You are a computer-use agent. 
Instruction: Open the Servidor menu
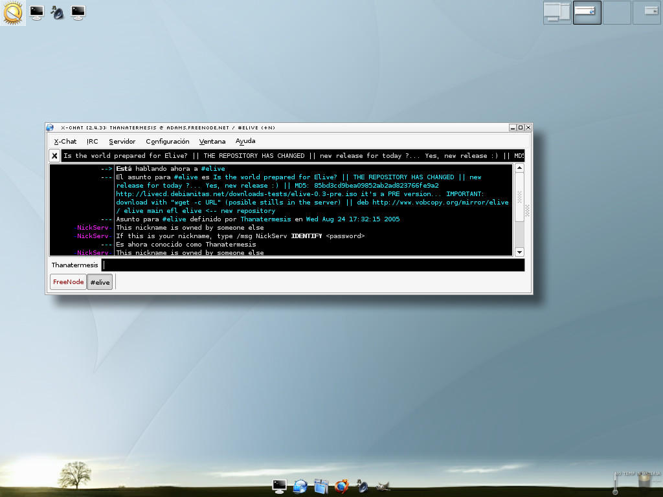pyautogui.click(x=122, y=141)
